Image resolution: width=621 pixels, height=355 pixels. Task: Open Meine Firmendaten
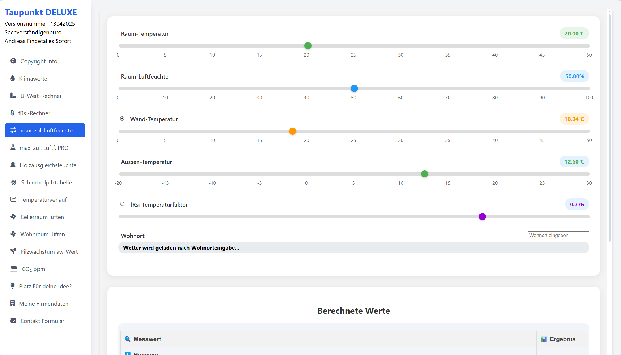click(45, 303)
